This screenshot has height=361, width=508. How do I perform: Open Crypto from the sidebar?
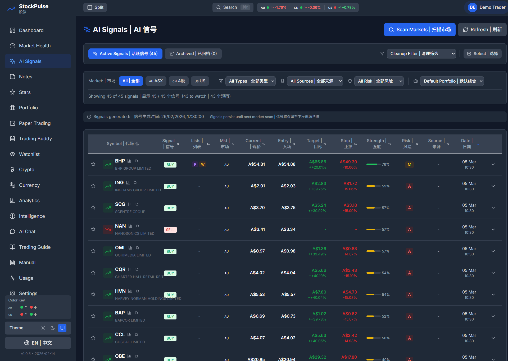pyautogui.click(x=26, y=170)
